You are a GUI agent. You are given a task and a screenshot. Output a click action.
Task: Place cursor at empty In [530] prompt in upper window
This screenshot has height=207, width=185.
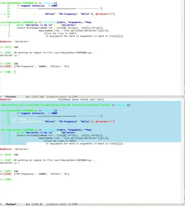[x=15, y=72]
